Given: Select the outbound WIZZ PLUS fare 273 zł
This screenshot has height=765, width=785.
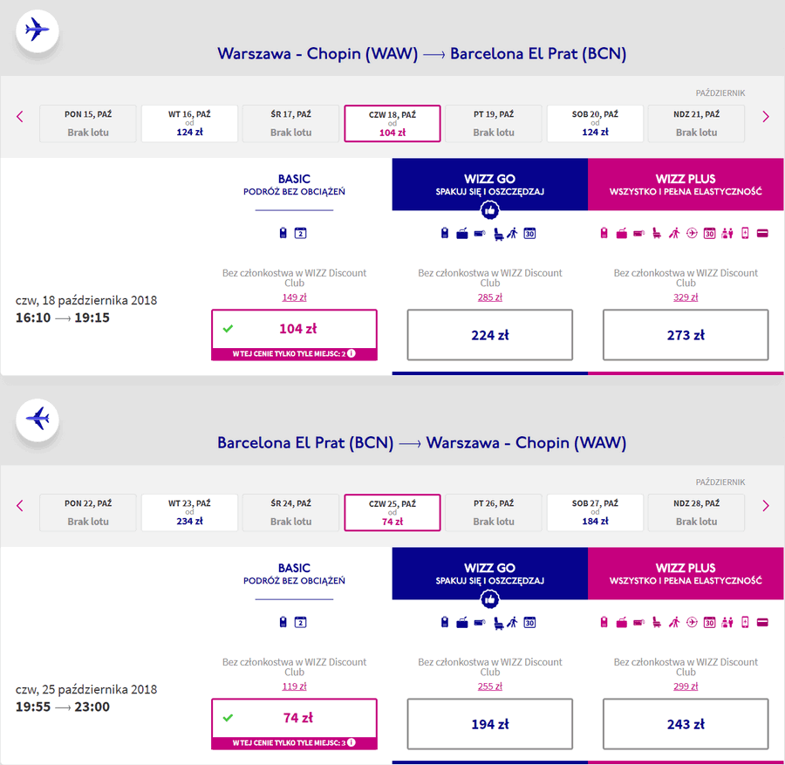Looking at the screenshot, I should click(686, 334).
